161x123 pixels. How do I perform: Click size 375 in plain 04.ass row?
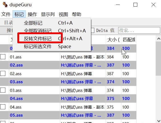click(x=110, y=107)
